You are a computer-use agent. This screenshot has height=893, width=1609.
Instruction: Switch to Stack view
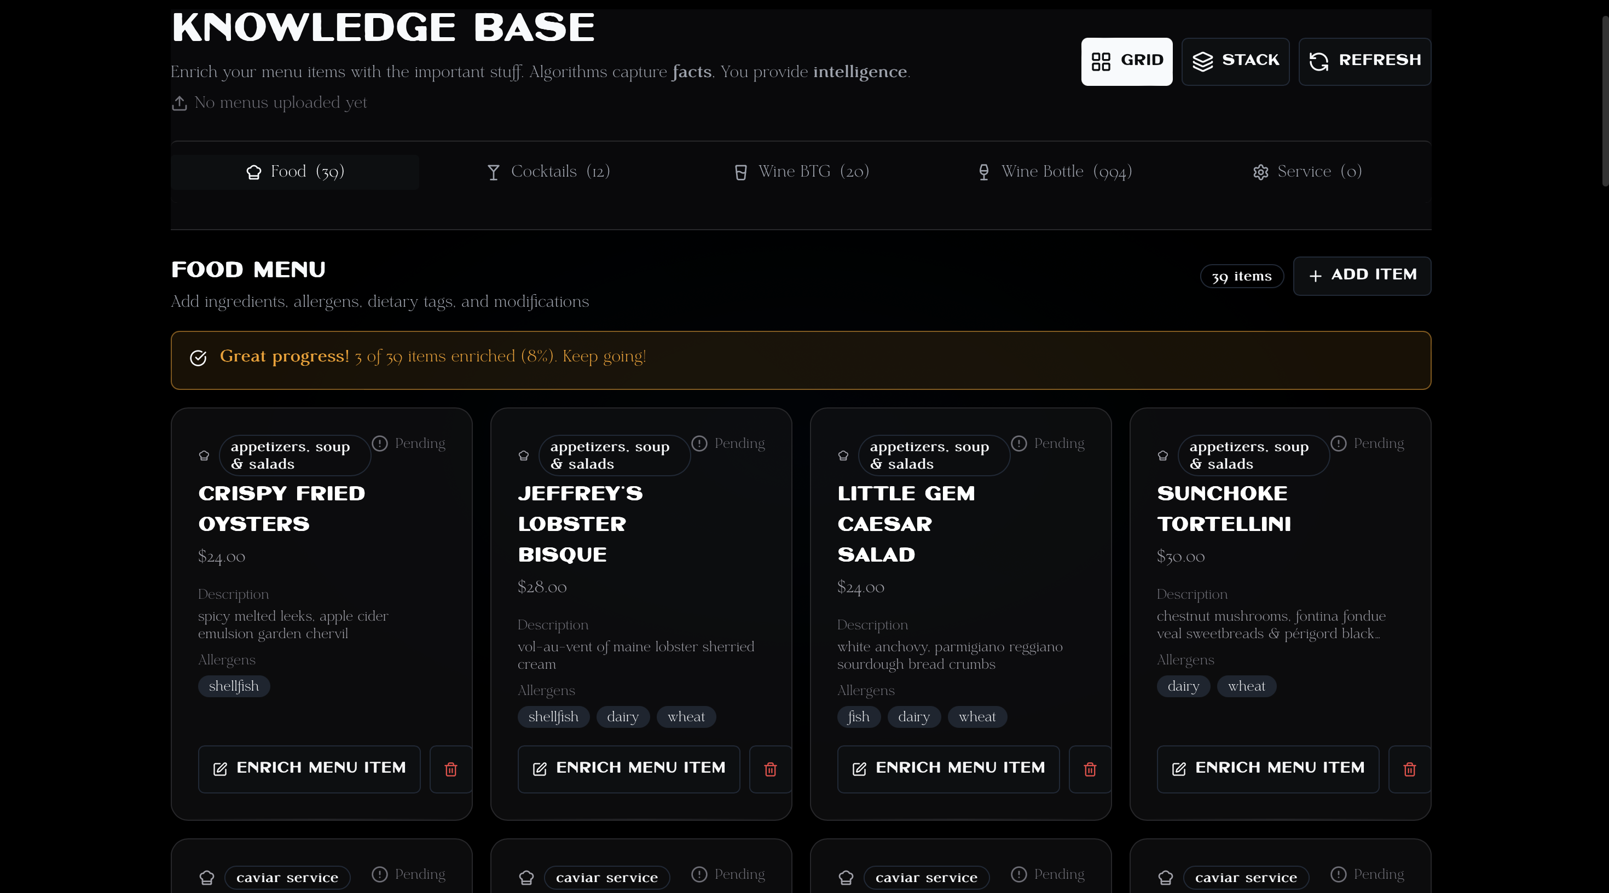click(1235, 61)
